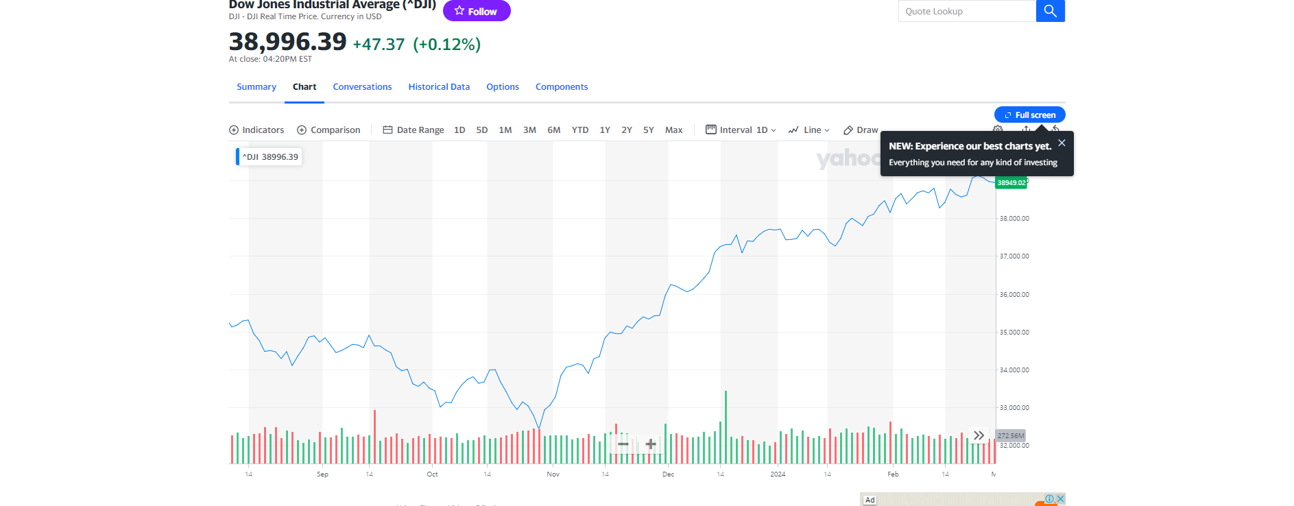Zoom out chart with minus button
Screen dimensions: 1294x506
[x=623, y=444]
